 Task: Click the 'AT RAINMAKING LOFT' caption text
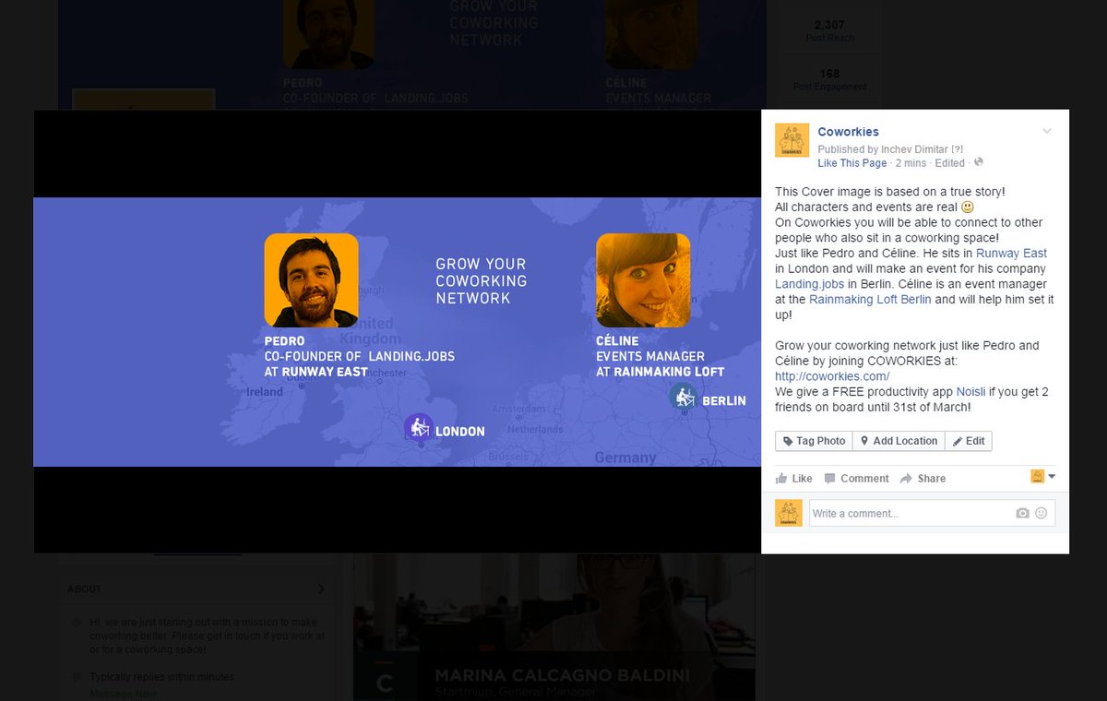click(661, 372)
